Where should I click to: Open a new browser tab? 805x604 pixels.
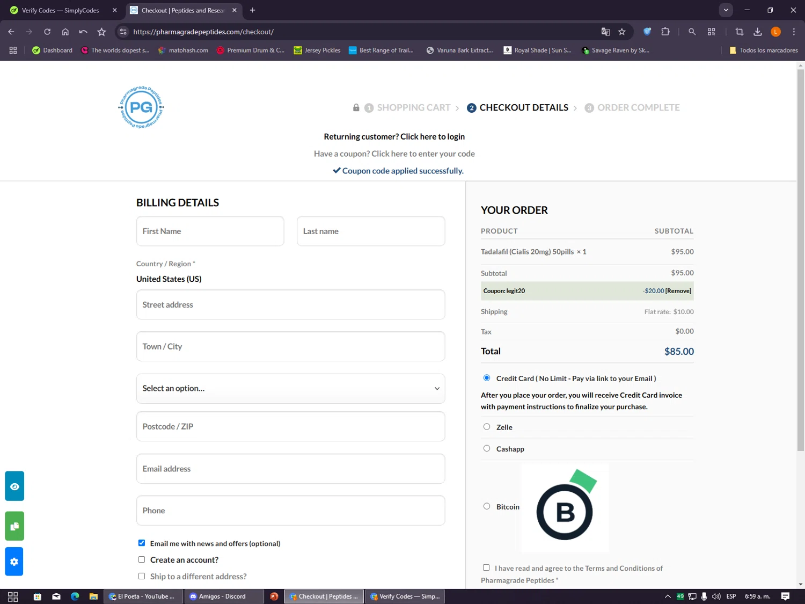pyautogui.click(x=253, y=10)
